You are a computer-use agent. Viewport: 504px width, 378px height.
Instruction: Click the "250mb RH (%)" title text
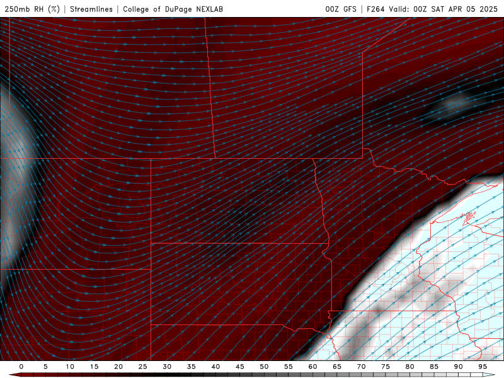click(x=32, y=9)
